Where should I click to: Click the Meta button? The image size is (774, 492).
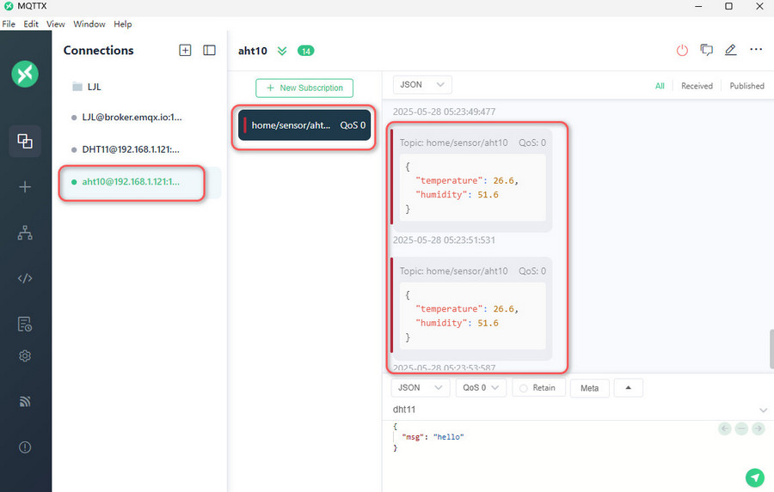589,388
